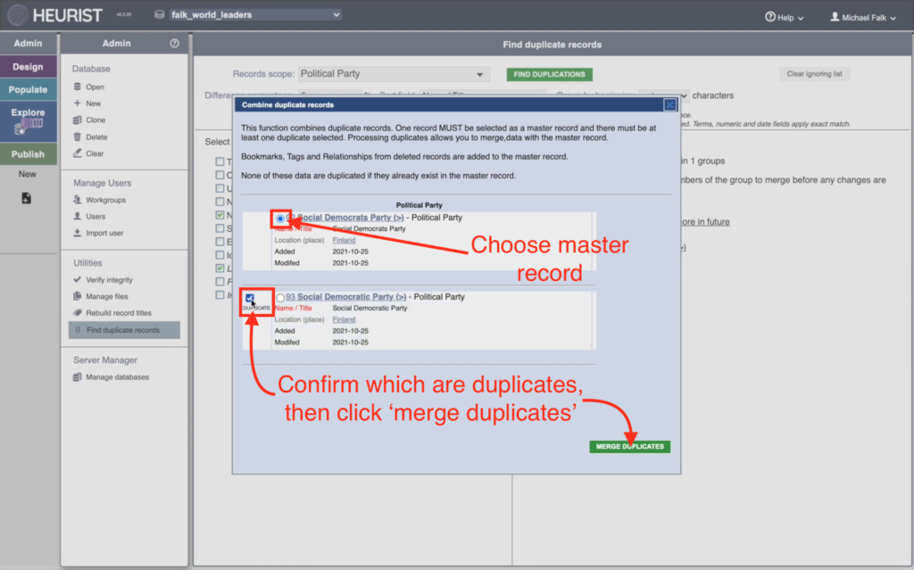Click the Rebuild record titles icon
914x570 pixels.
77,312
